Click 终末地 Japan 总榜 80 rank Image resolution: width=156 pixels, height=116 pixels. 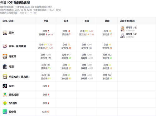pyautogui.click(x=66, y=75)
